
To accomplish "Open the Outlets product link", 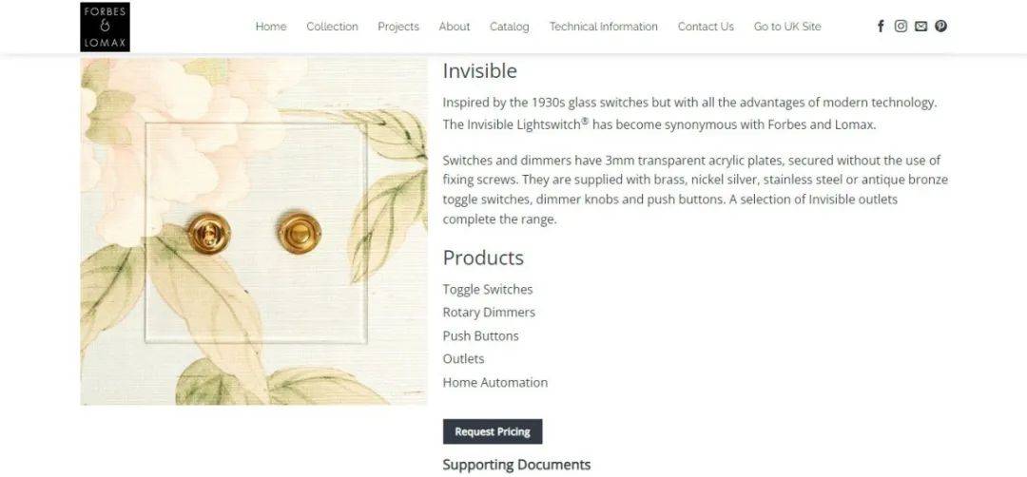I will [464, 358].
